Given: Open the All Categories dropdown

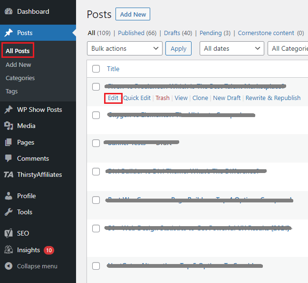Looking at the screenshot, I should (x=288, y=48).
